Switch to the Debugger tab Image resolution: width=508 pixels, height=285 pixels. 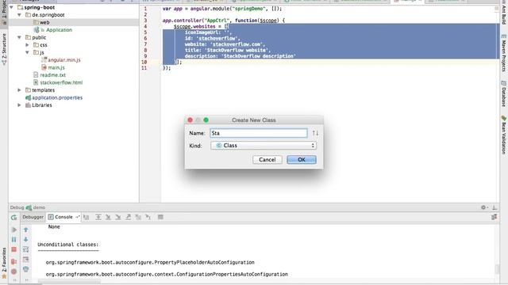[33, 217]
